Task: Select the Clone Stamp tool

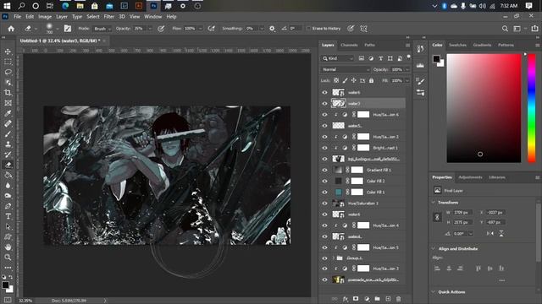Action: click(x=8, y=144)
